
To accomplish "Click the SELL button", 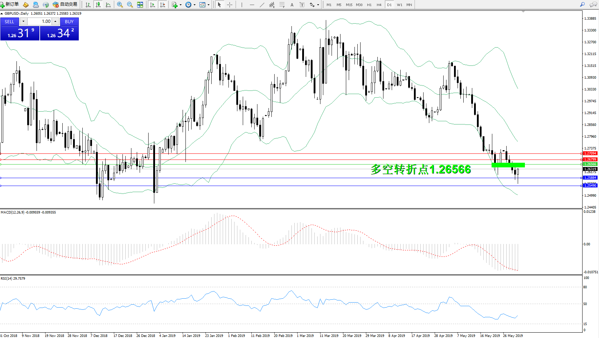I will pyautogui.click(x=9, y=21).
